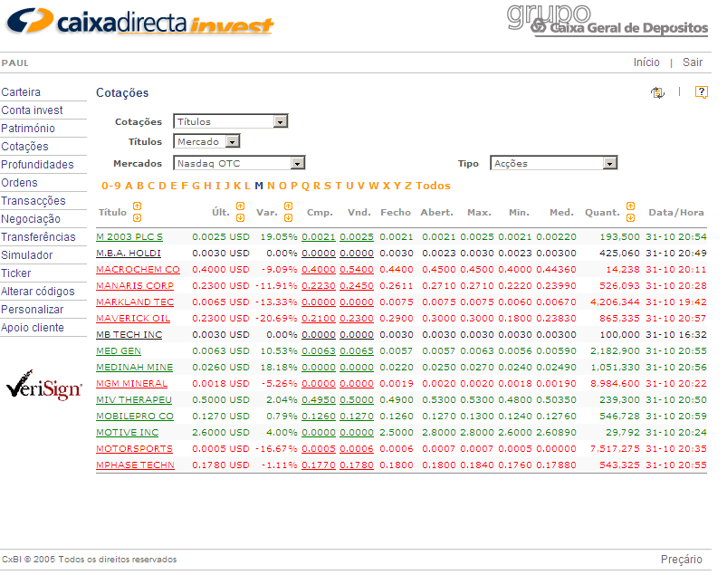The image size is (727, 575).
Task: Open the Títulos dropdown showing Mercado
Action: pos(206,141)
